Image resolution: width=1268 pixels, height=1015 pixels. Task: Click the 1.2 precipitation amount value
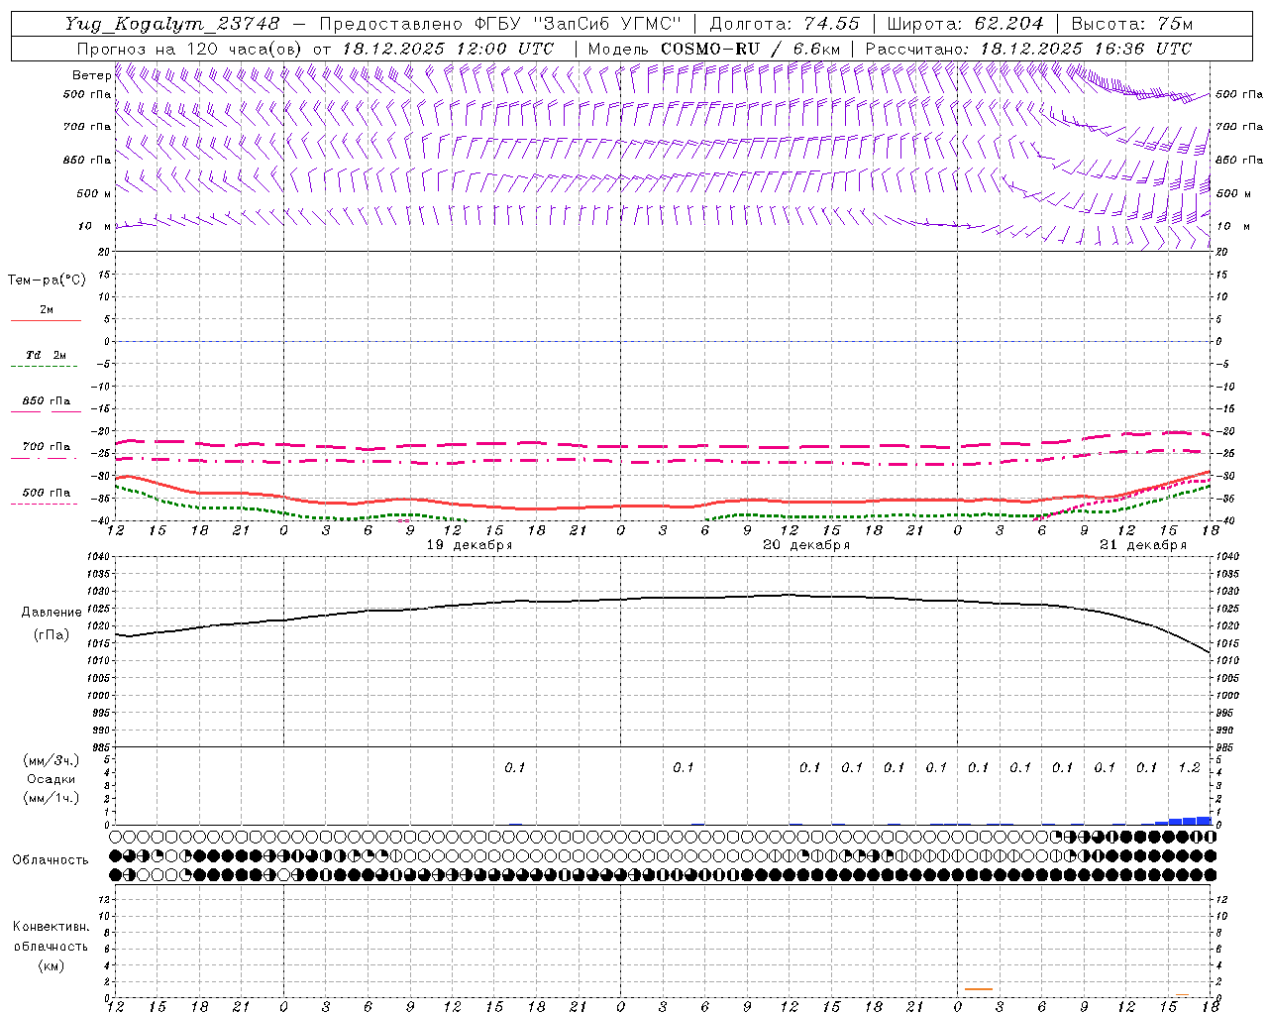pos(1189,767)
